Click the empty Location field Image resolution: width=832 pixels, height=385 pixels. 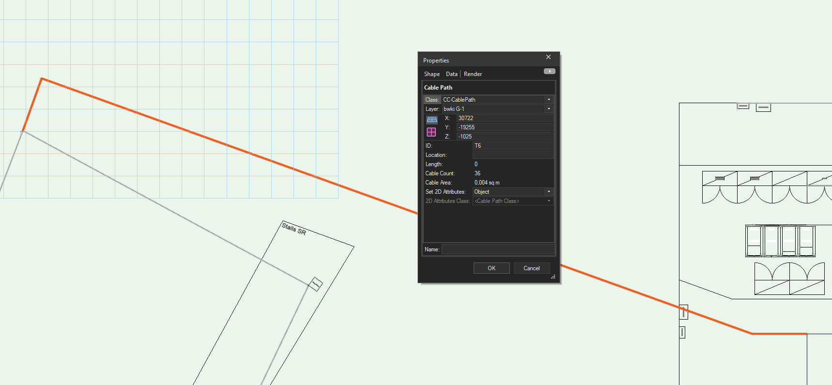513,155
